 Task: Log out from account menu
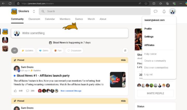click(x=148, y=75)
